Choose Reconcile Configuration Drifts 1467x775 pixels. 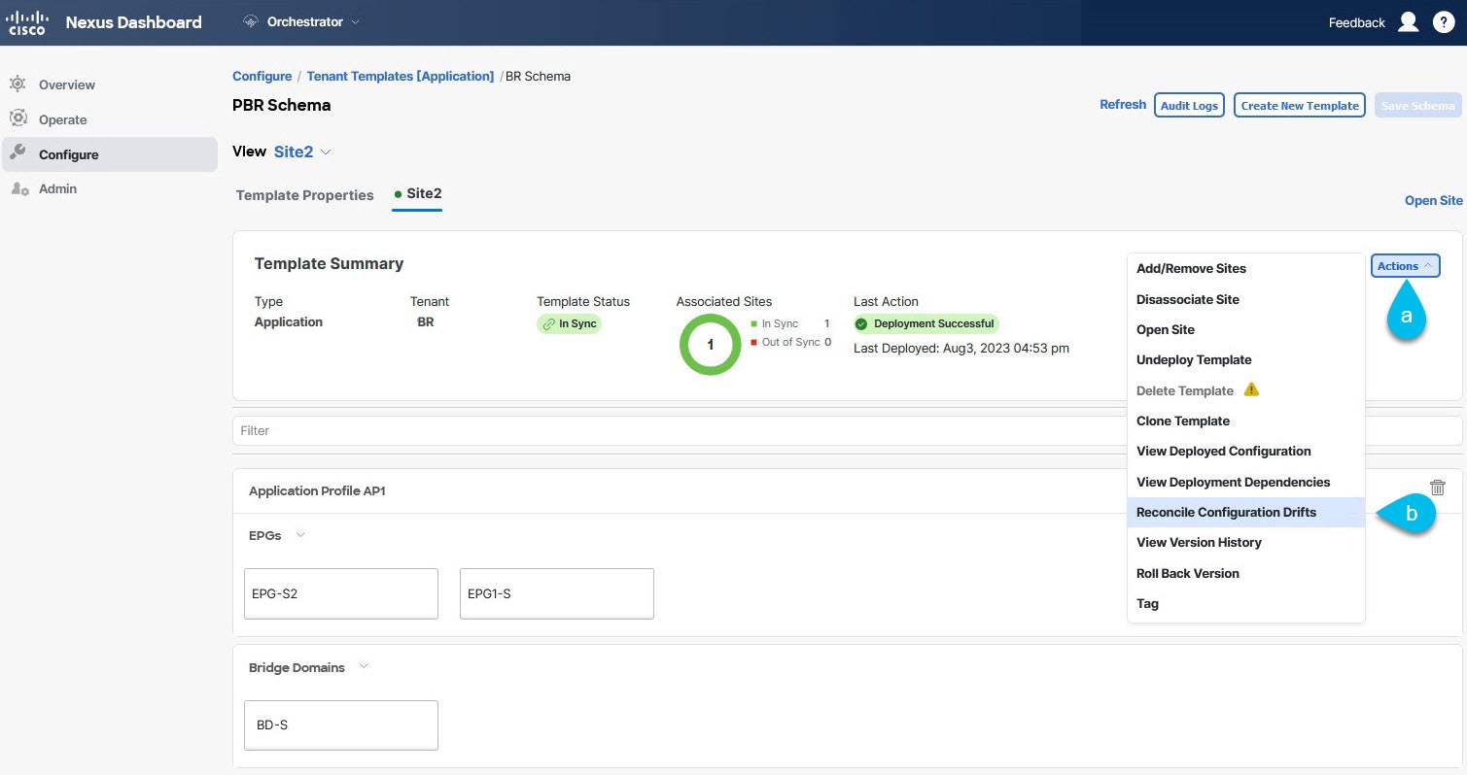click(x=1245, y=512)
